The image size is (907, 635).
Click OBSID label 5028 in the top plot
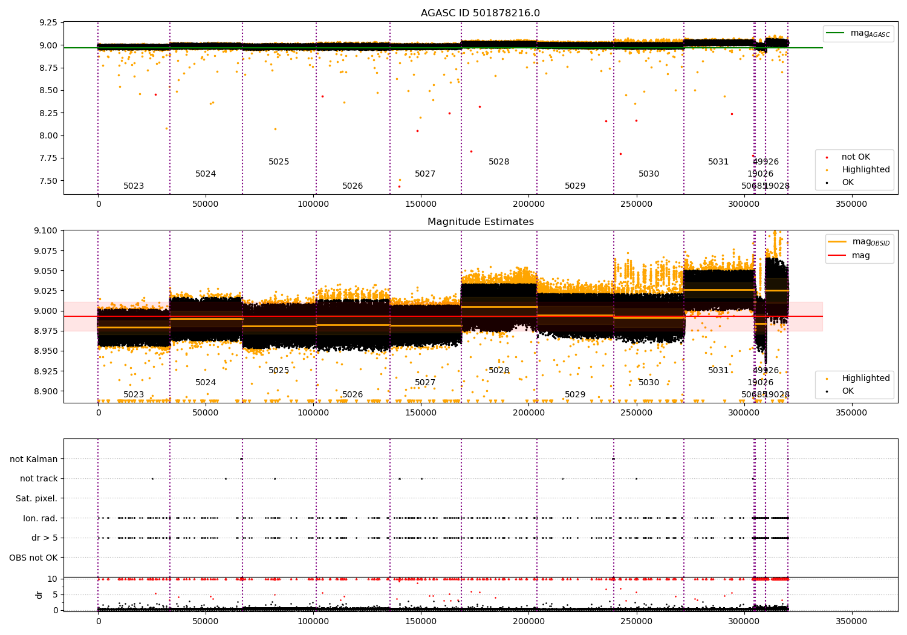click(x=499, y=162)
